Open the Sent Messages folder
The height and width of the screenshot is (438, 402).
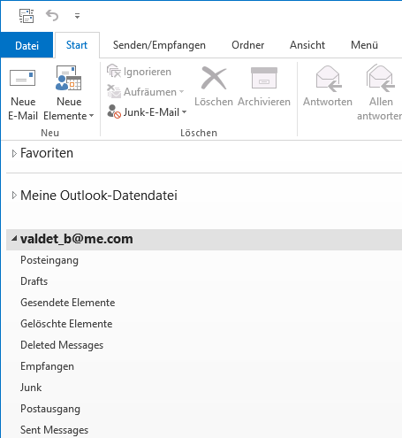[54, 430]
